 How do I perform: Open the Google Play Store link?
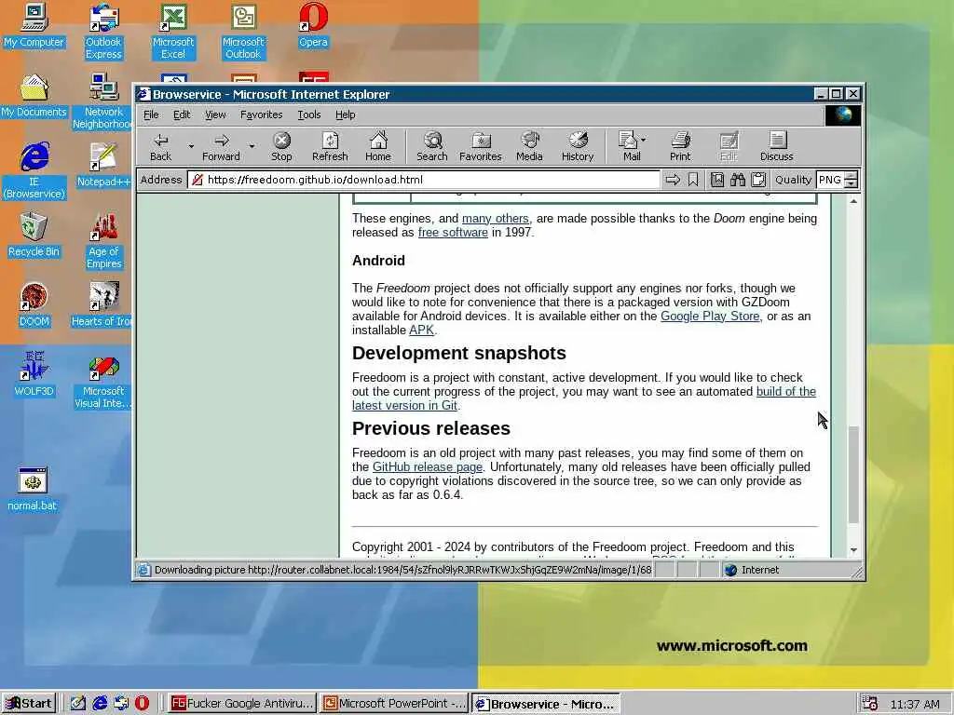(x=711, y=317)
